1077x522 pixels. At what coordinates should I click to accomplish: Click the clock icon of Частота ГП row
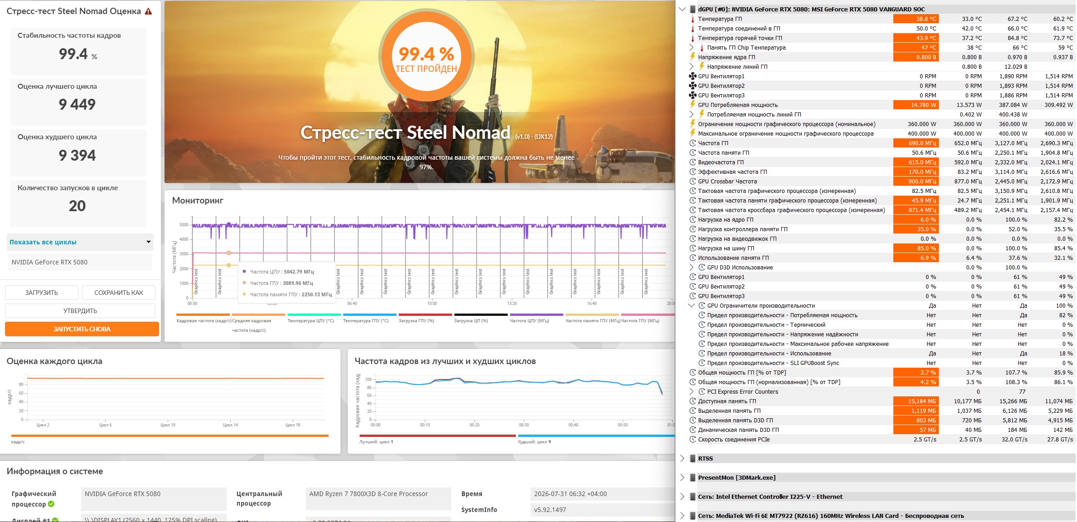click(x=692, y=143)
